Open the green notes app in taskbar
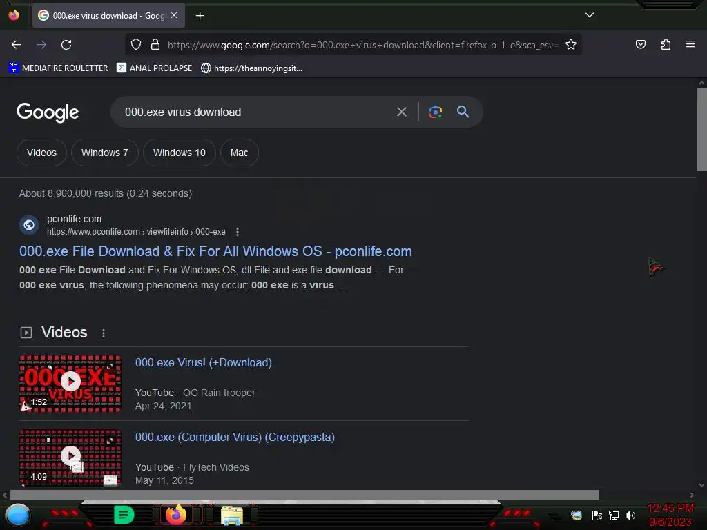 [x=124, y=515]
